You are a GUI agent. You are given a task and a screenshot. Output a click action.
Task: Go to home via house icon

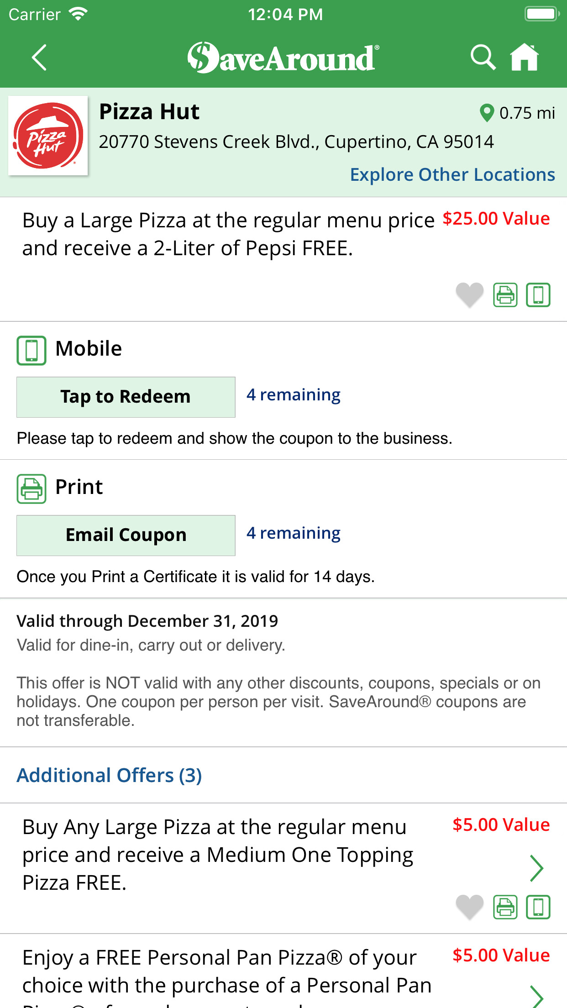(524, 58)
